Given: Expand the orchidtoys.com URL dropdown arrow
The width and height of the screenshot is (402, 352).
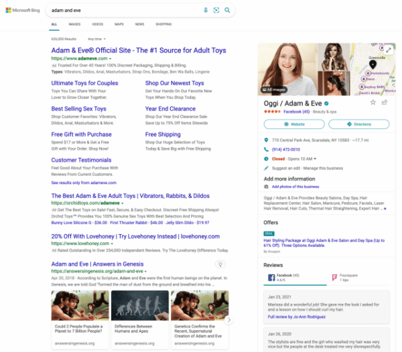Looking at the screenshot, I should tap(123, 202).
